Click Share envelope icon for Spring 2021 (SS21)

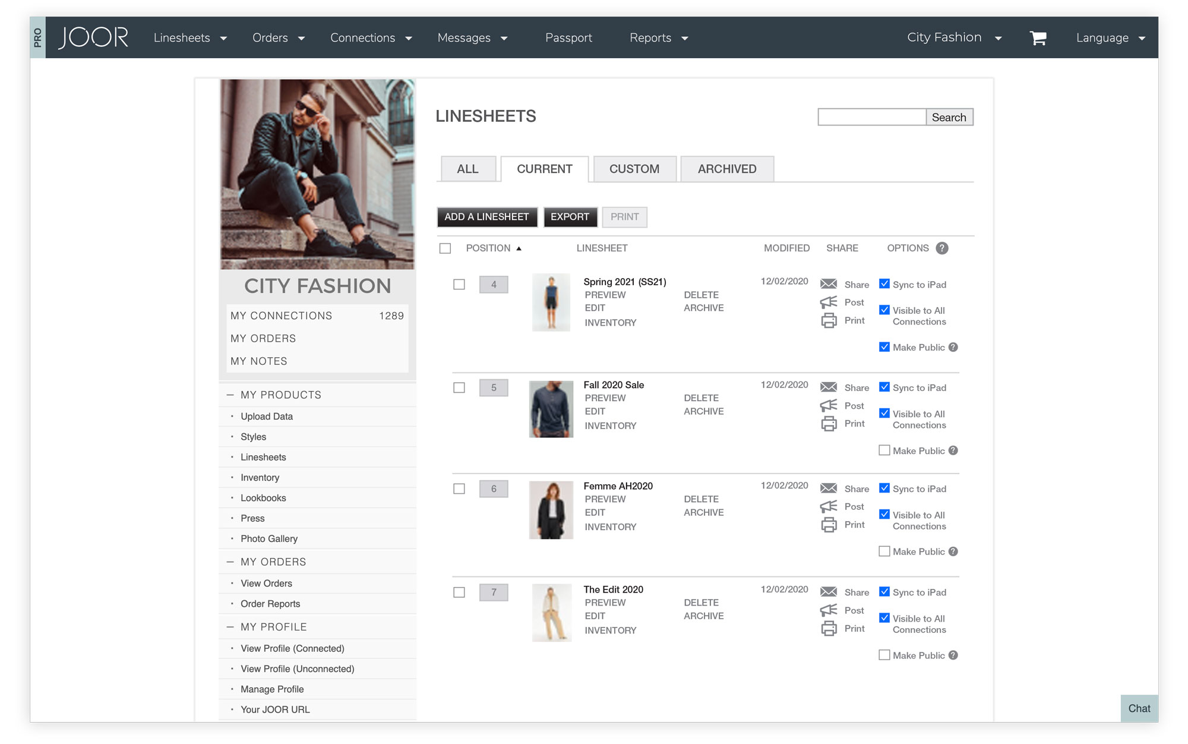click(829, 284)
